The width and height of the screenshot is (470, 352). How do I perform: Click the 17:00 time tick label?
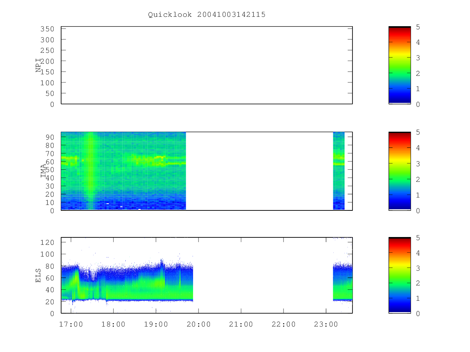click(71, 324)
